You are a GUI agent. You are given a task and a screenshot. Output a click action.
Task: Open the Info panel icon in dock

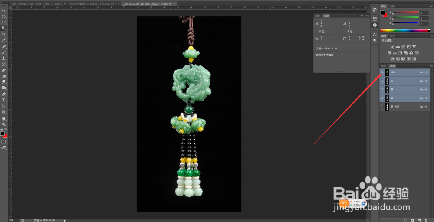click(375, 25)
